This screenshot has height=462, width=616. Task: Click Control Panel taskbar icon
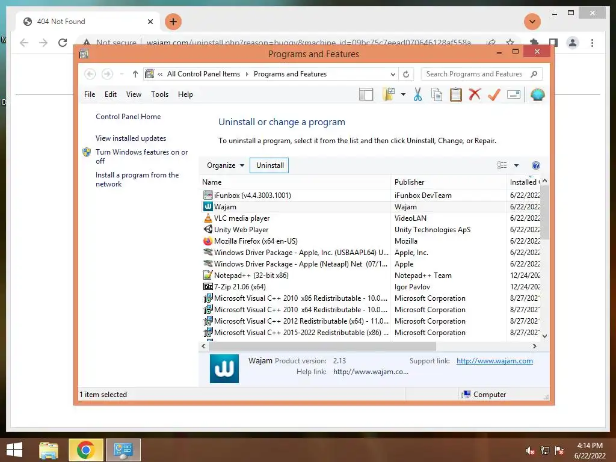pos(123,450)
